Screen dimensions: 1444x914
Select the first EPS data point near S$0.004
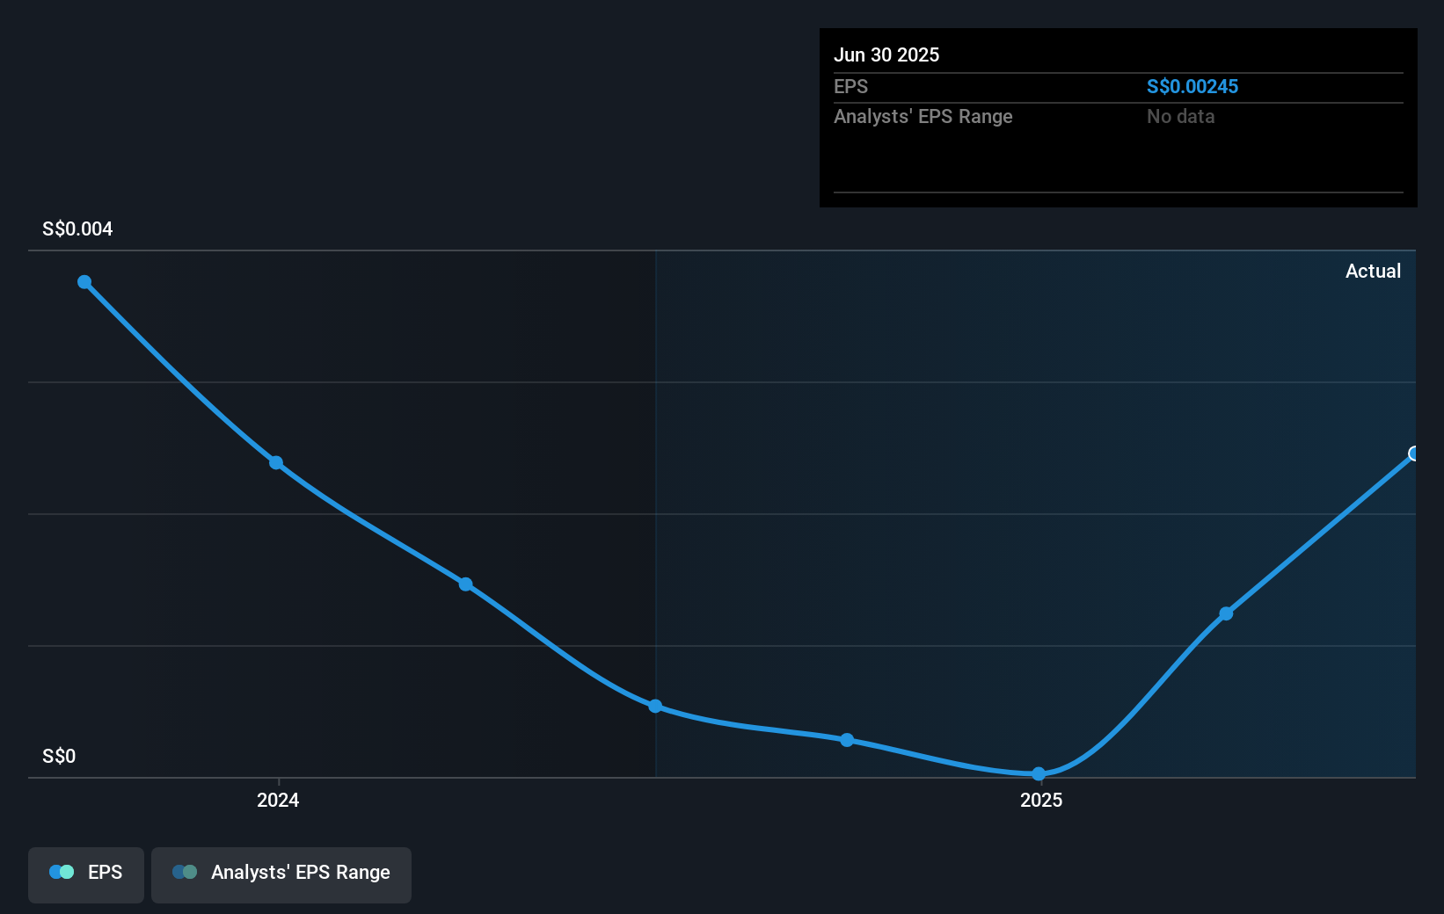pyautogui.click(x=84, y=282)
